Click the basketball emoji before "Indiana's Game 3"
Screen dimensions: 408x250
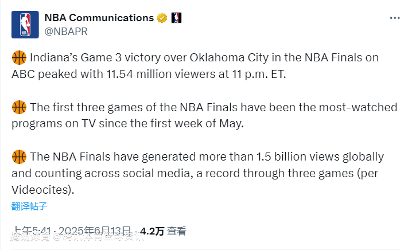pyautogui.click(x=19, y=58)
